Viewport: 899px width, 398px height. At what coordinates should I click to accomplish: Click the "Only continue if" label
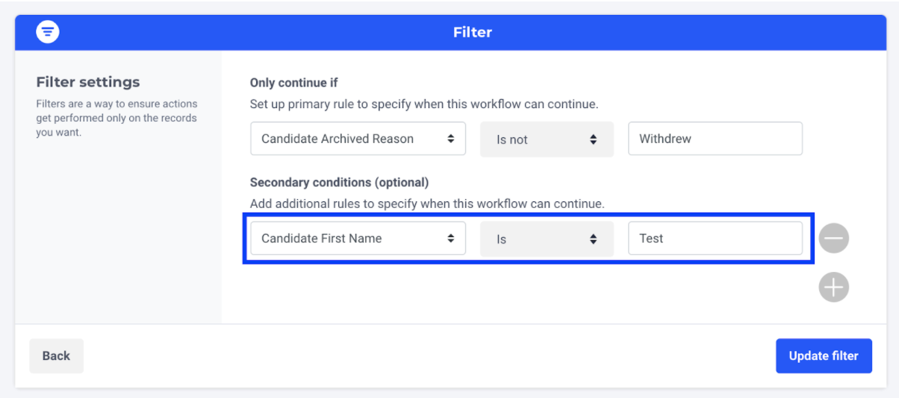294,83
